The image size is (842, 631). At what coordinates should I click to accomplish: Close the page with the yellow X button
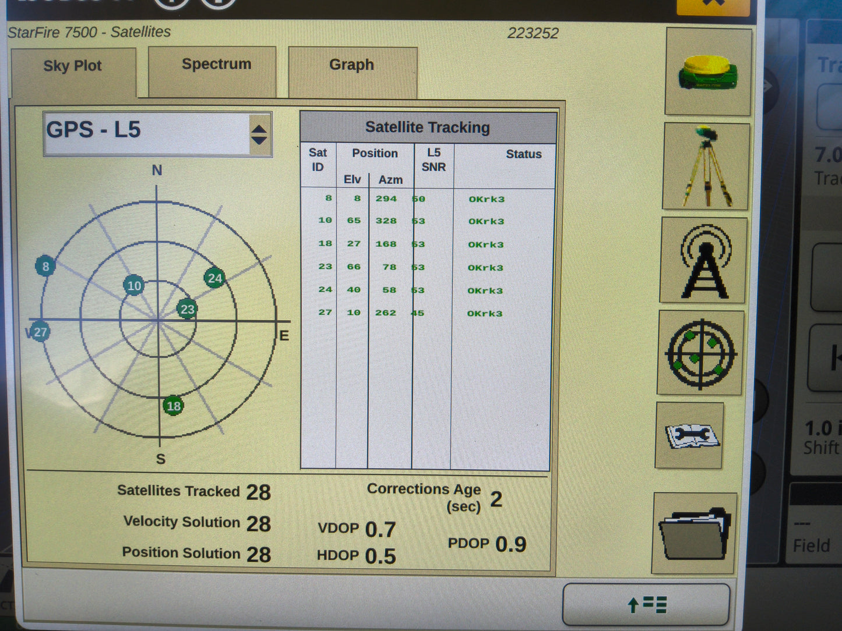[x=713, y=6]
